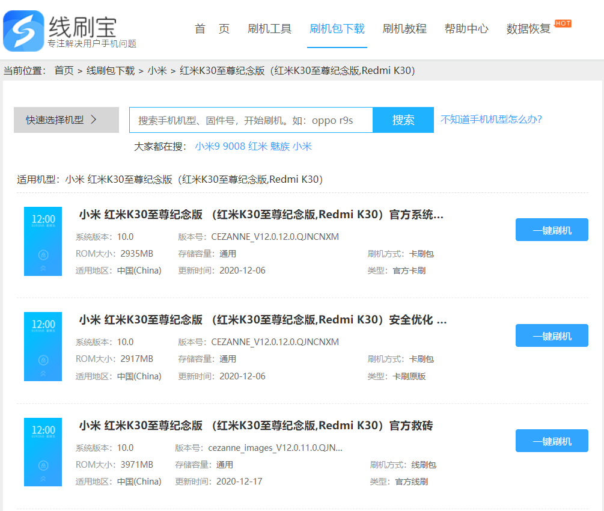Click the 红米K30至尊纪念版 breadcrumb entry
604x511 pixels.
[297, 70]
